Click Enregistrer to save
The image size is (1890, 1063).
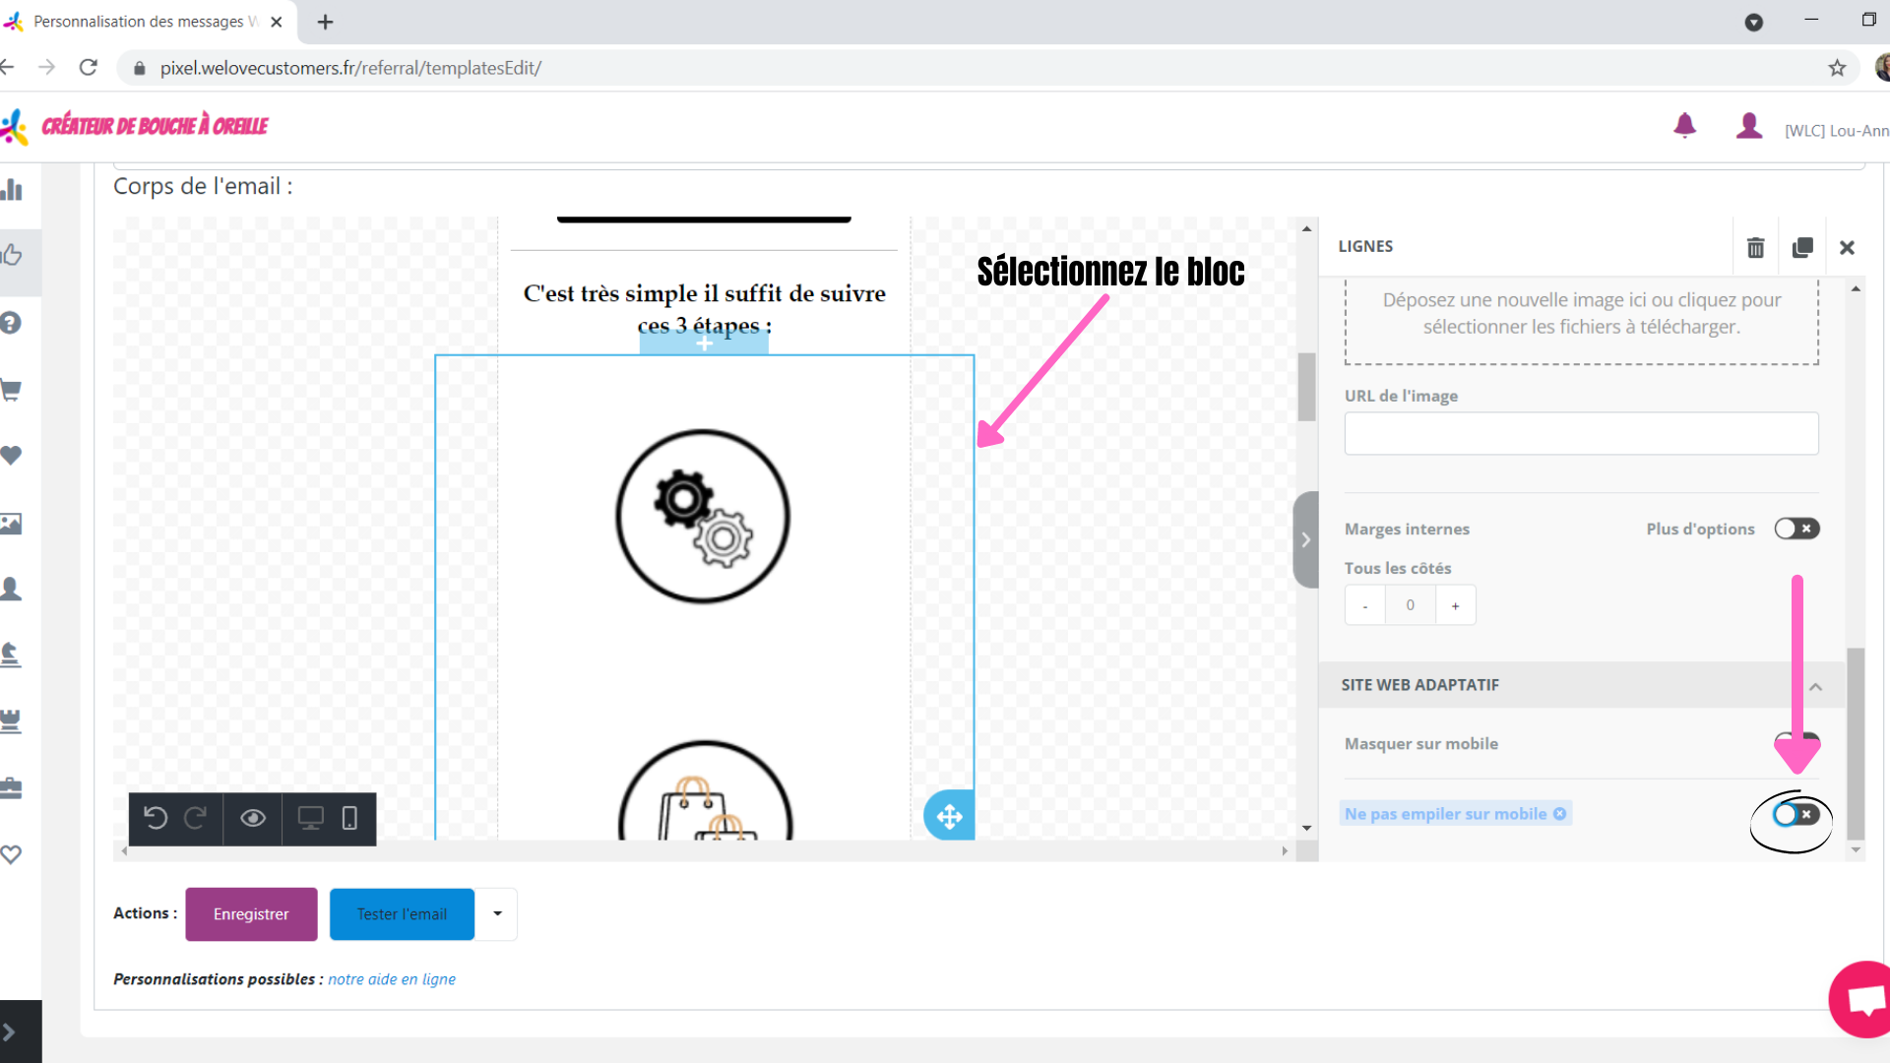point(251,914)
